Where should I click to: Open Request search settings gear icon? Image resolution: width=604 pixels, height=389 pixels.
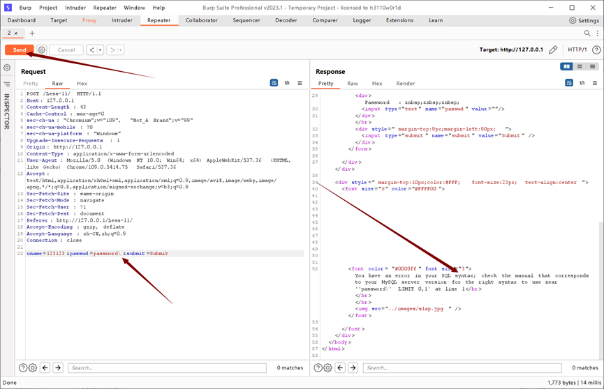click(x=33, y=368)
